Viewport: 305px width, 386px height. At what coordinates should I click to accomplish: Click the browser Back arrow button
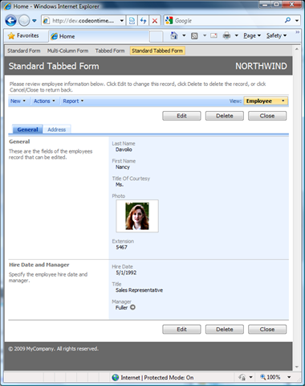[x=10, y=21]
